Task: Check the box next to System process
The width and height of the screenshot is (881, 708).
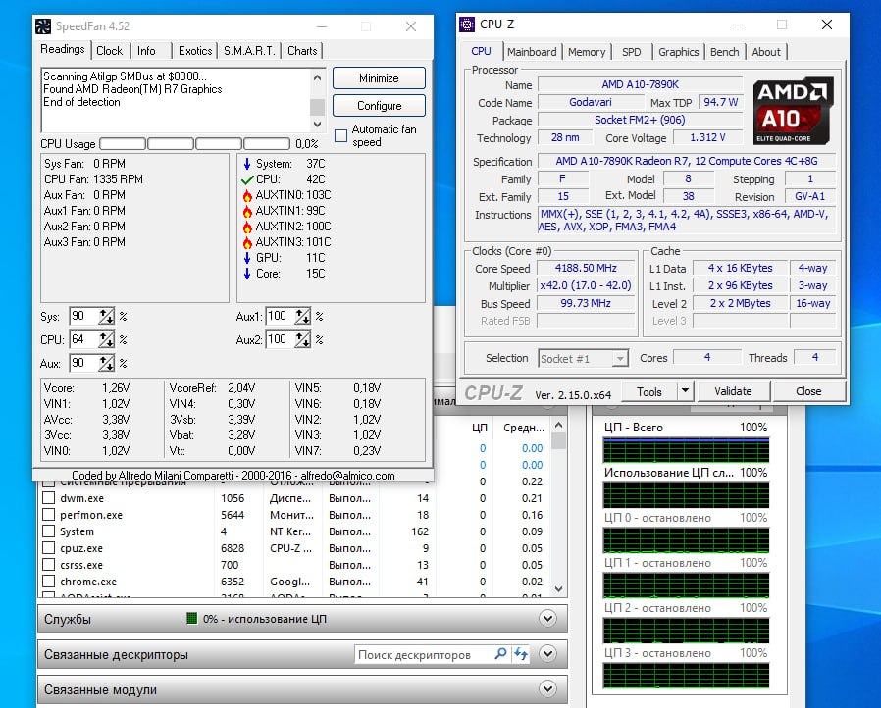Action: click(49, 531)
